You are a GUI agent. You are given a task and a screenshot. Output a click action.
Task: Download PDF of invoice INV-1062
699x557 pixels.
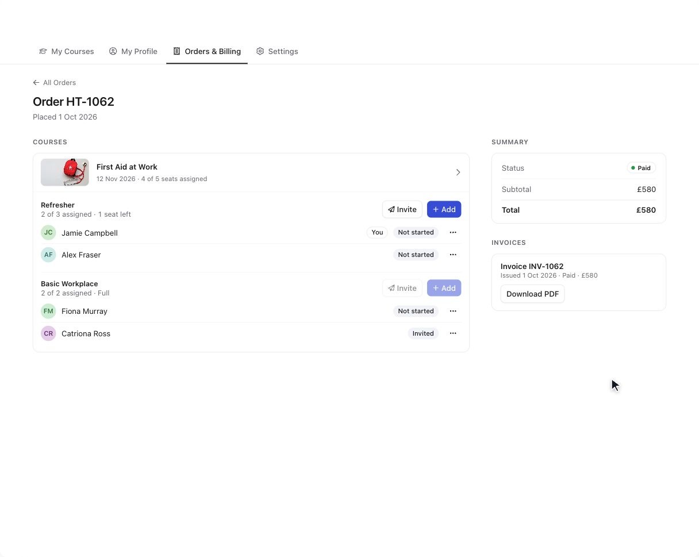(533, 294)
